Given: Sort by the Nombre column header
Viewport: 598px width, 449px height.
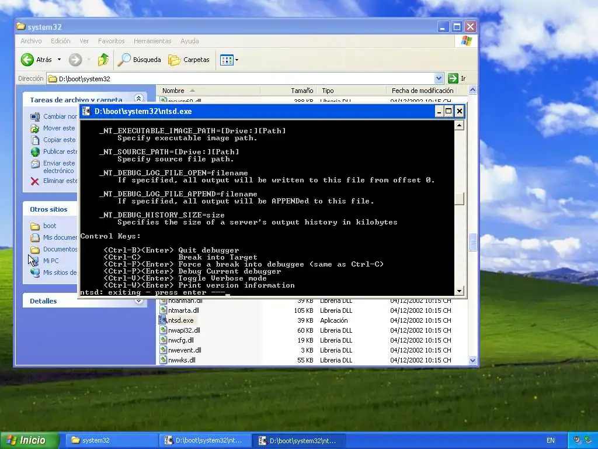Looking at the screenshot, I should 208,91.
